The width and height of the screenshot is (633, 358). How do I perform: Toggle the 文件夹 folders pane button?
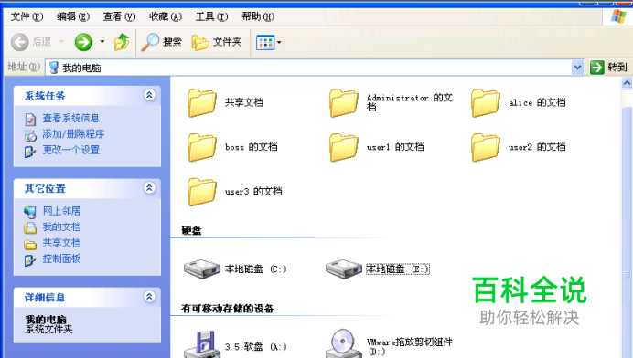coord(217,42)
